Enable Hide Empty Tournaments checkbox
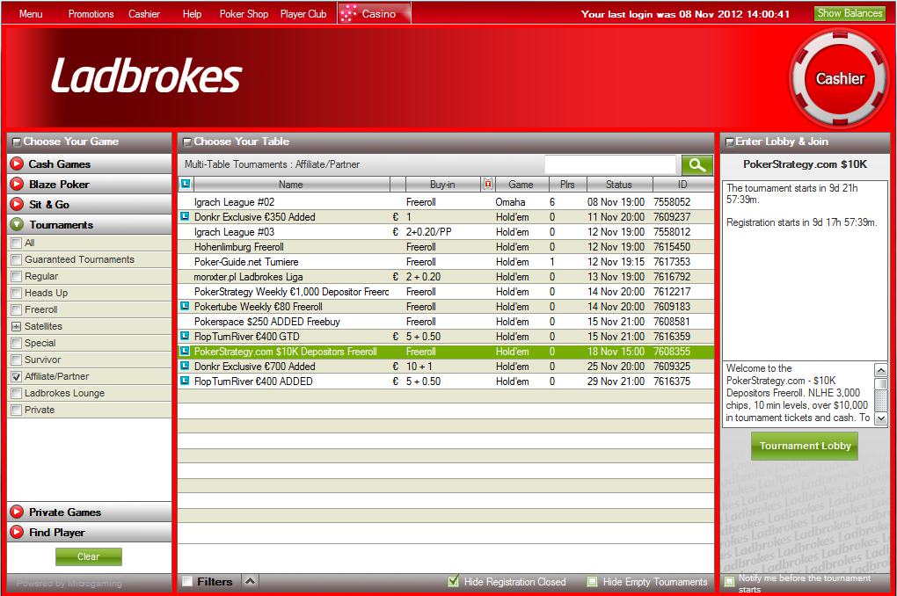Image resolution: width=897 pixels, height=596 pixels. 593,582
